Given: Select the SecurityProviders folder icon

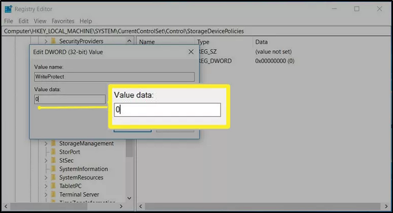Looking at the screenshot, I should (53, 41).
